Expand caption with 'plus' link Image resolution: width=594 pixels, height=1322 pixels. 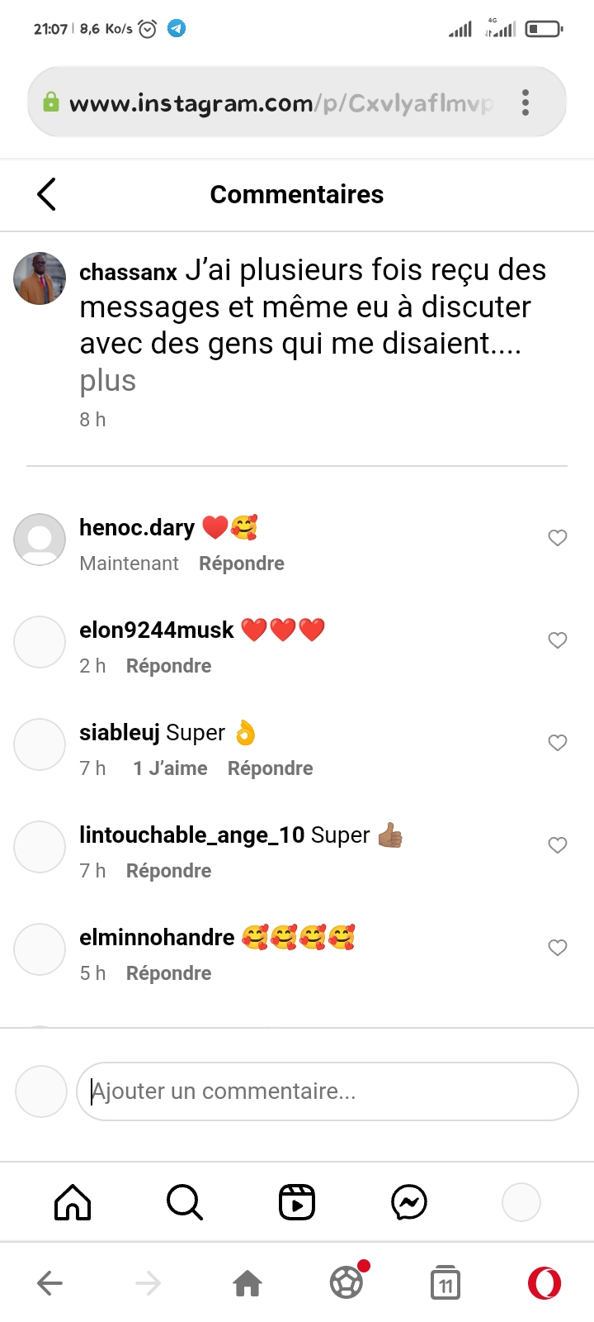[108, 381]
